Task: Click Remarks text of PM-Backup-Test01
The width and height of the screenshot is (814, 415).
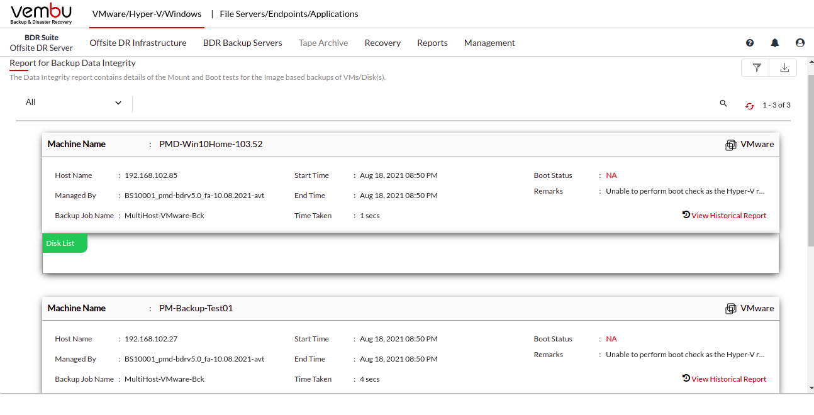Action: tap(686, 355)
